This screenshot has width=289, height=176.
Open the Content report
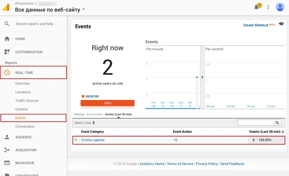pyautogui.click(x=21, y=109)
